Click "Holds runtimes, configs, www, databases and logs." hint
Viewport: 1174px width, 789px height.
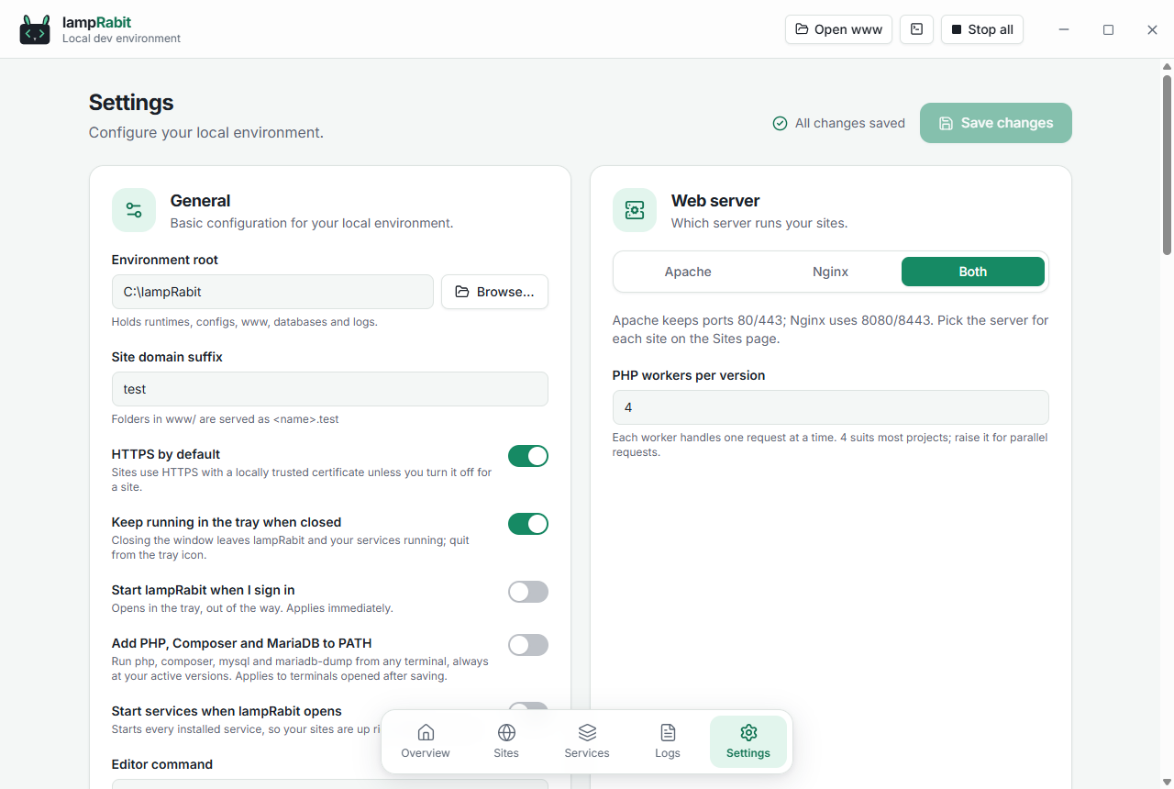[245, 322]
